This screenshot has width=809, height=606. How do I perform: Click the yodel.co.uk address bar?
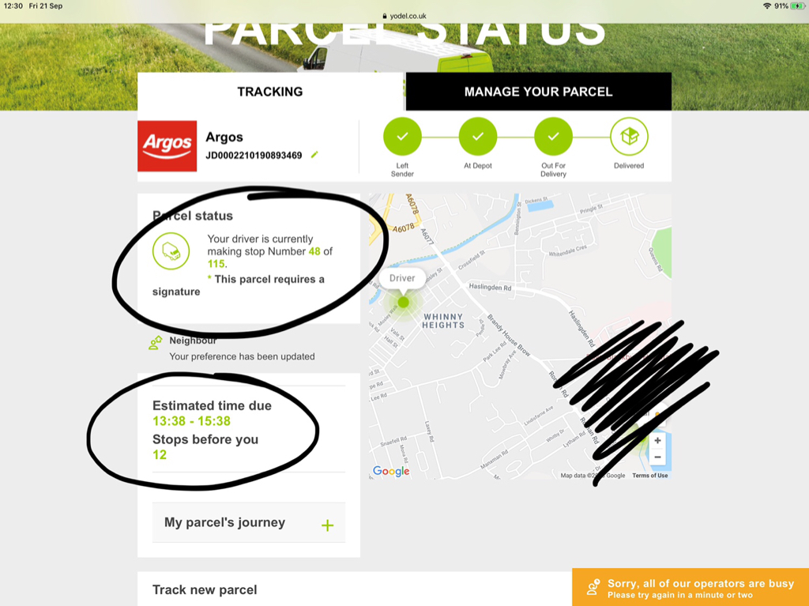pos(404,16)
